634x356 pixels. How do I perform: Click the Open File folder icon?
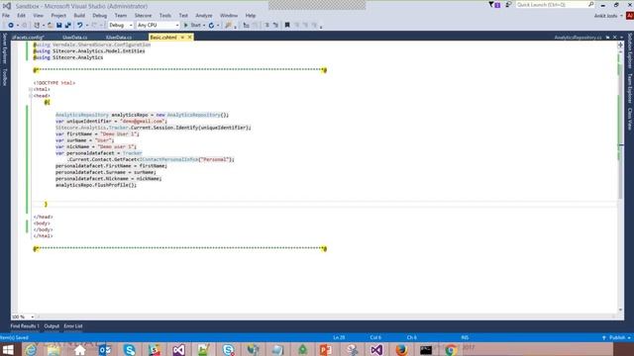51,25
